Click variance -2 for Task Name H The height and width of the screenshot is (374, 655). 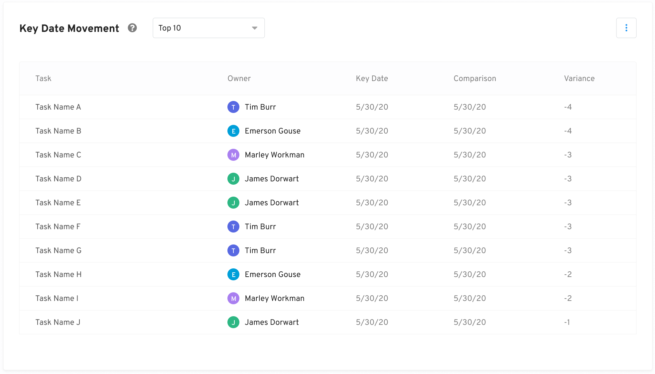click(x=568, y=274)
